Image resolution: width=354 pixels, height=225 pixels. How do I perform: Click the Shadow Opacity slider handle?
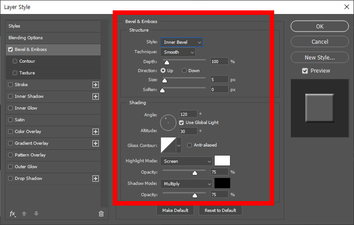195,195
